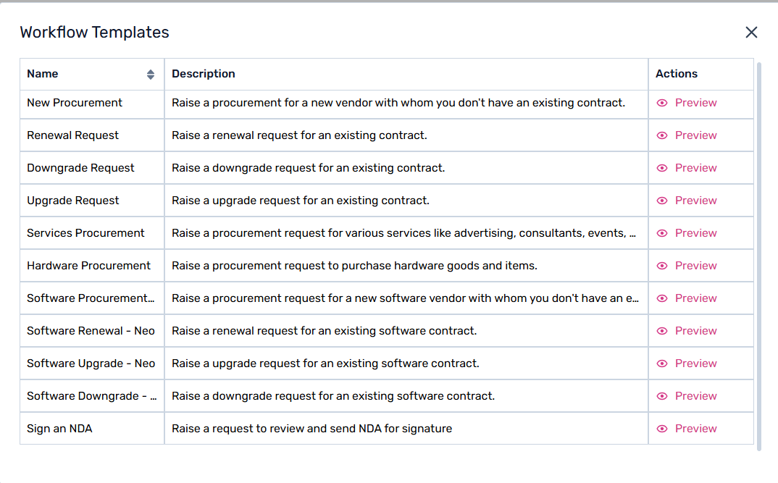Select the Hardware Procurement template name
Image resolution: width=778 pixels, height=483 pixels.
[88, 266]
